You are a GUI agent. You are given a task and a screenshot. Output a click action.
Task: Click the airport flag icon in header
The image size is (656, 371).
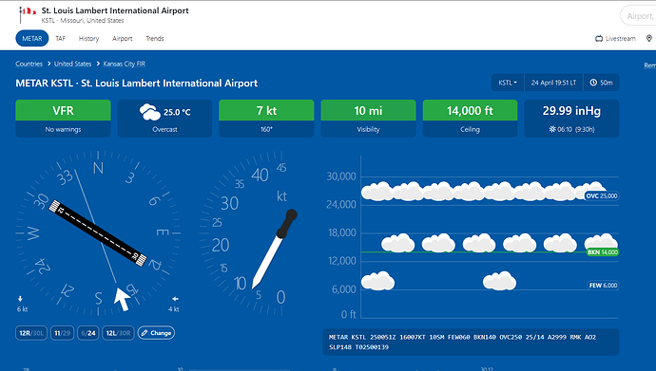click(28, 14)
